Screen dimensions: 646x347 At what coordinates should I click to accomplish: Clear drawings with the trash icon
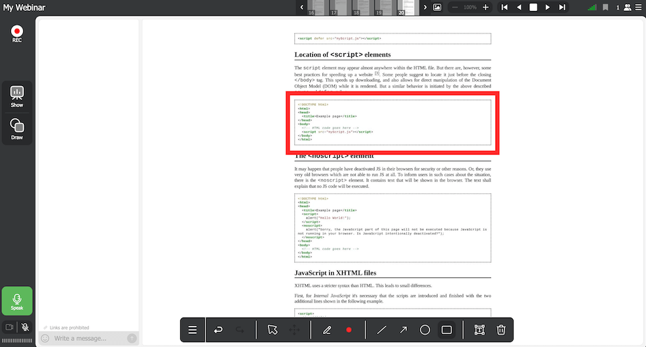click(x=501, y=330)
